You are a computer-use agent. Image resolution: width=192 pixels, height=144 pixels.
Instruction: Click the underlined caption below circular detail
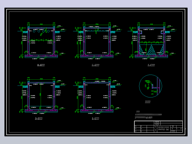pos(148,102)
